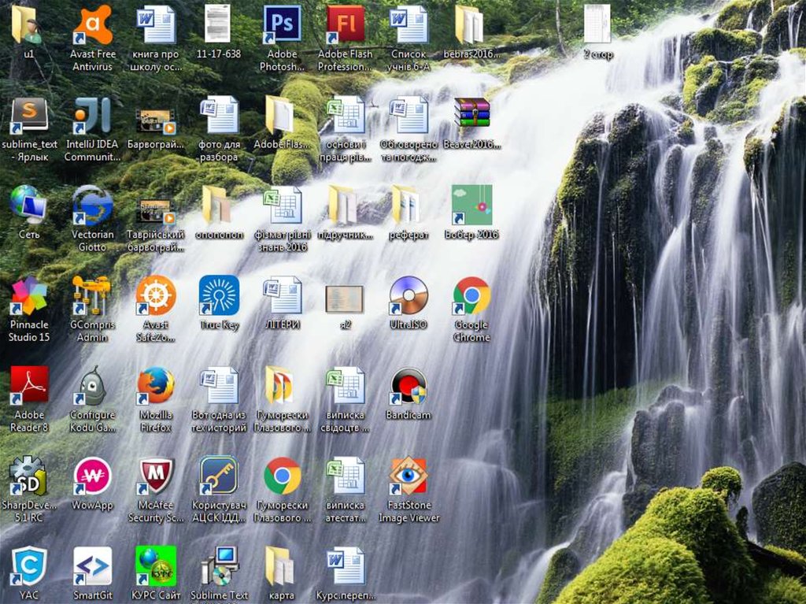Select the Google Chrome shortcut beside UltraISO
The image size is (806, 604).
coord(471,297)
